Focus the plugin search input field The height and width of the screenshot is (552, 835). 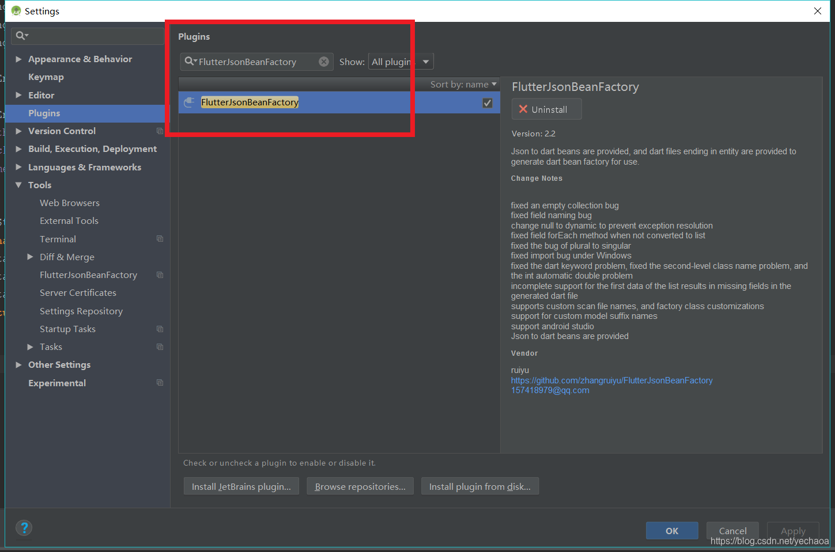tap(256, 62)
